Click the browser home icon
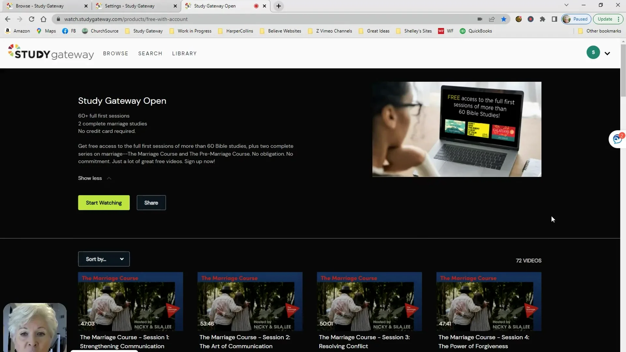Image resolution: width=626 pixels, height=352 pixels. [43, 19]
